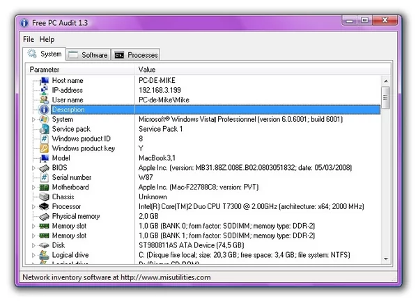Screen dimensions: 418x301
Task: Open the Help menu
Action: pos(47,40)
